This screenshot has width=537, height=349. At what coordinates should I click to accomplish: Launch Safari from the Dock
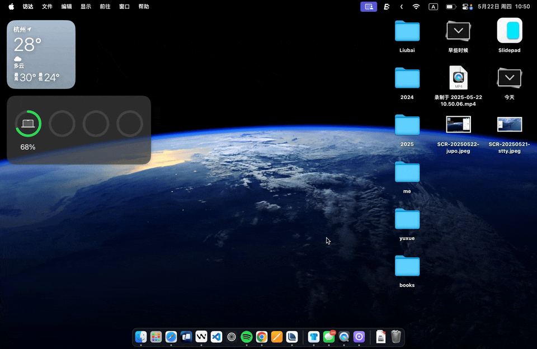point(171,337)
